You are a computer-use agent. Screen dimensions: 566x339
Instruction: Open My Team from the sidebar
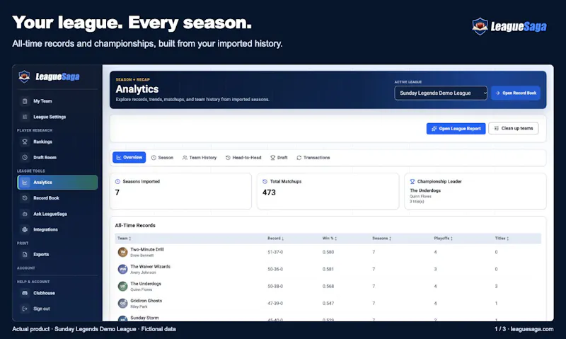[x=57, y=101]
